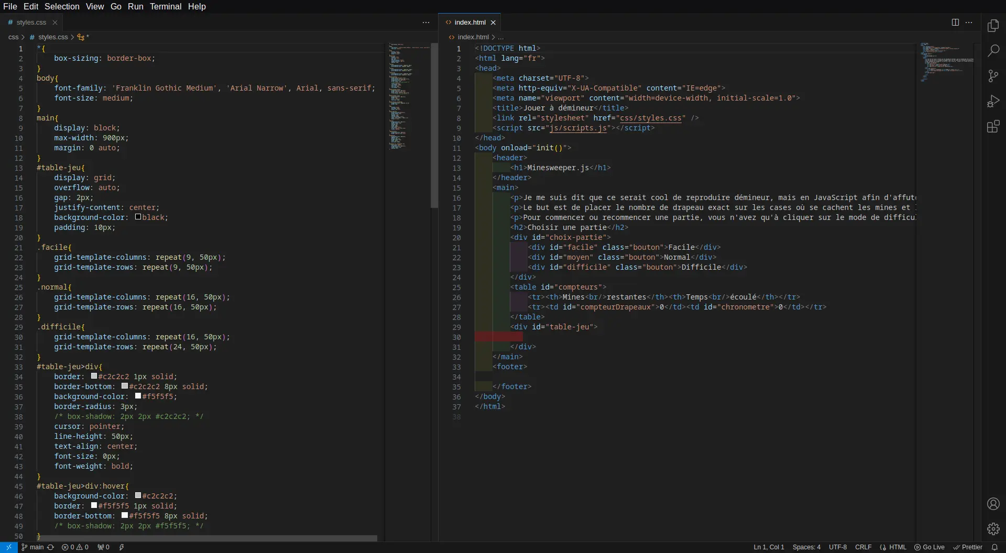Click the Synchronize Changes icon

pyautogui.click(x=51, y=547)
